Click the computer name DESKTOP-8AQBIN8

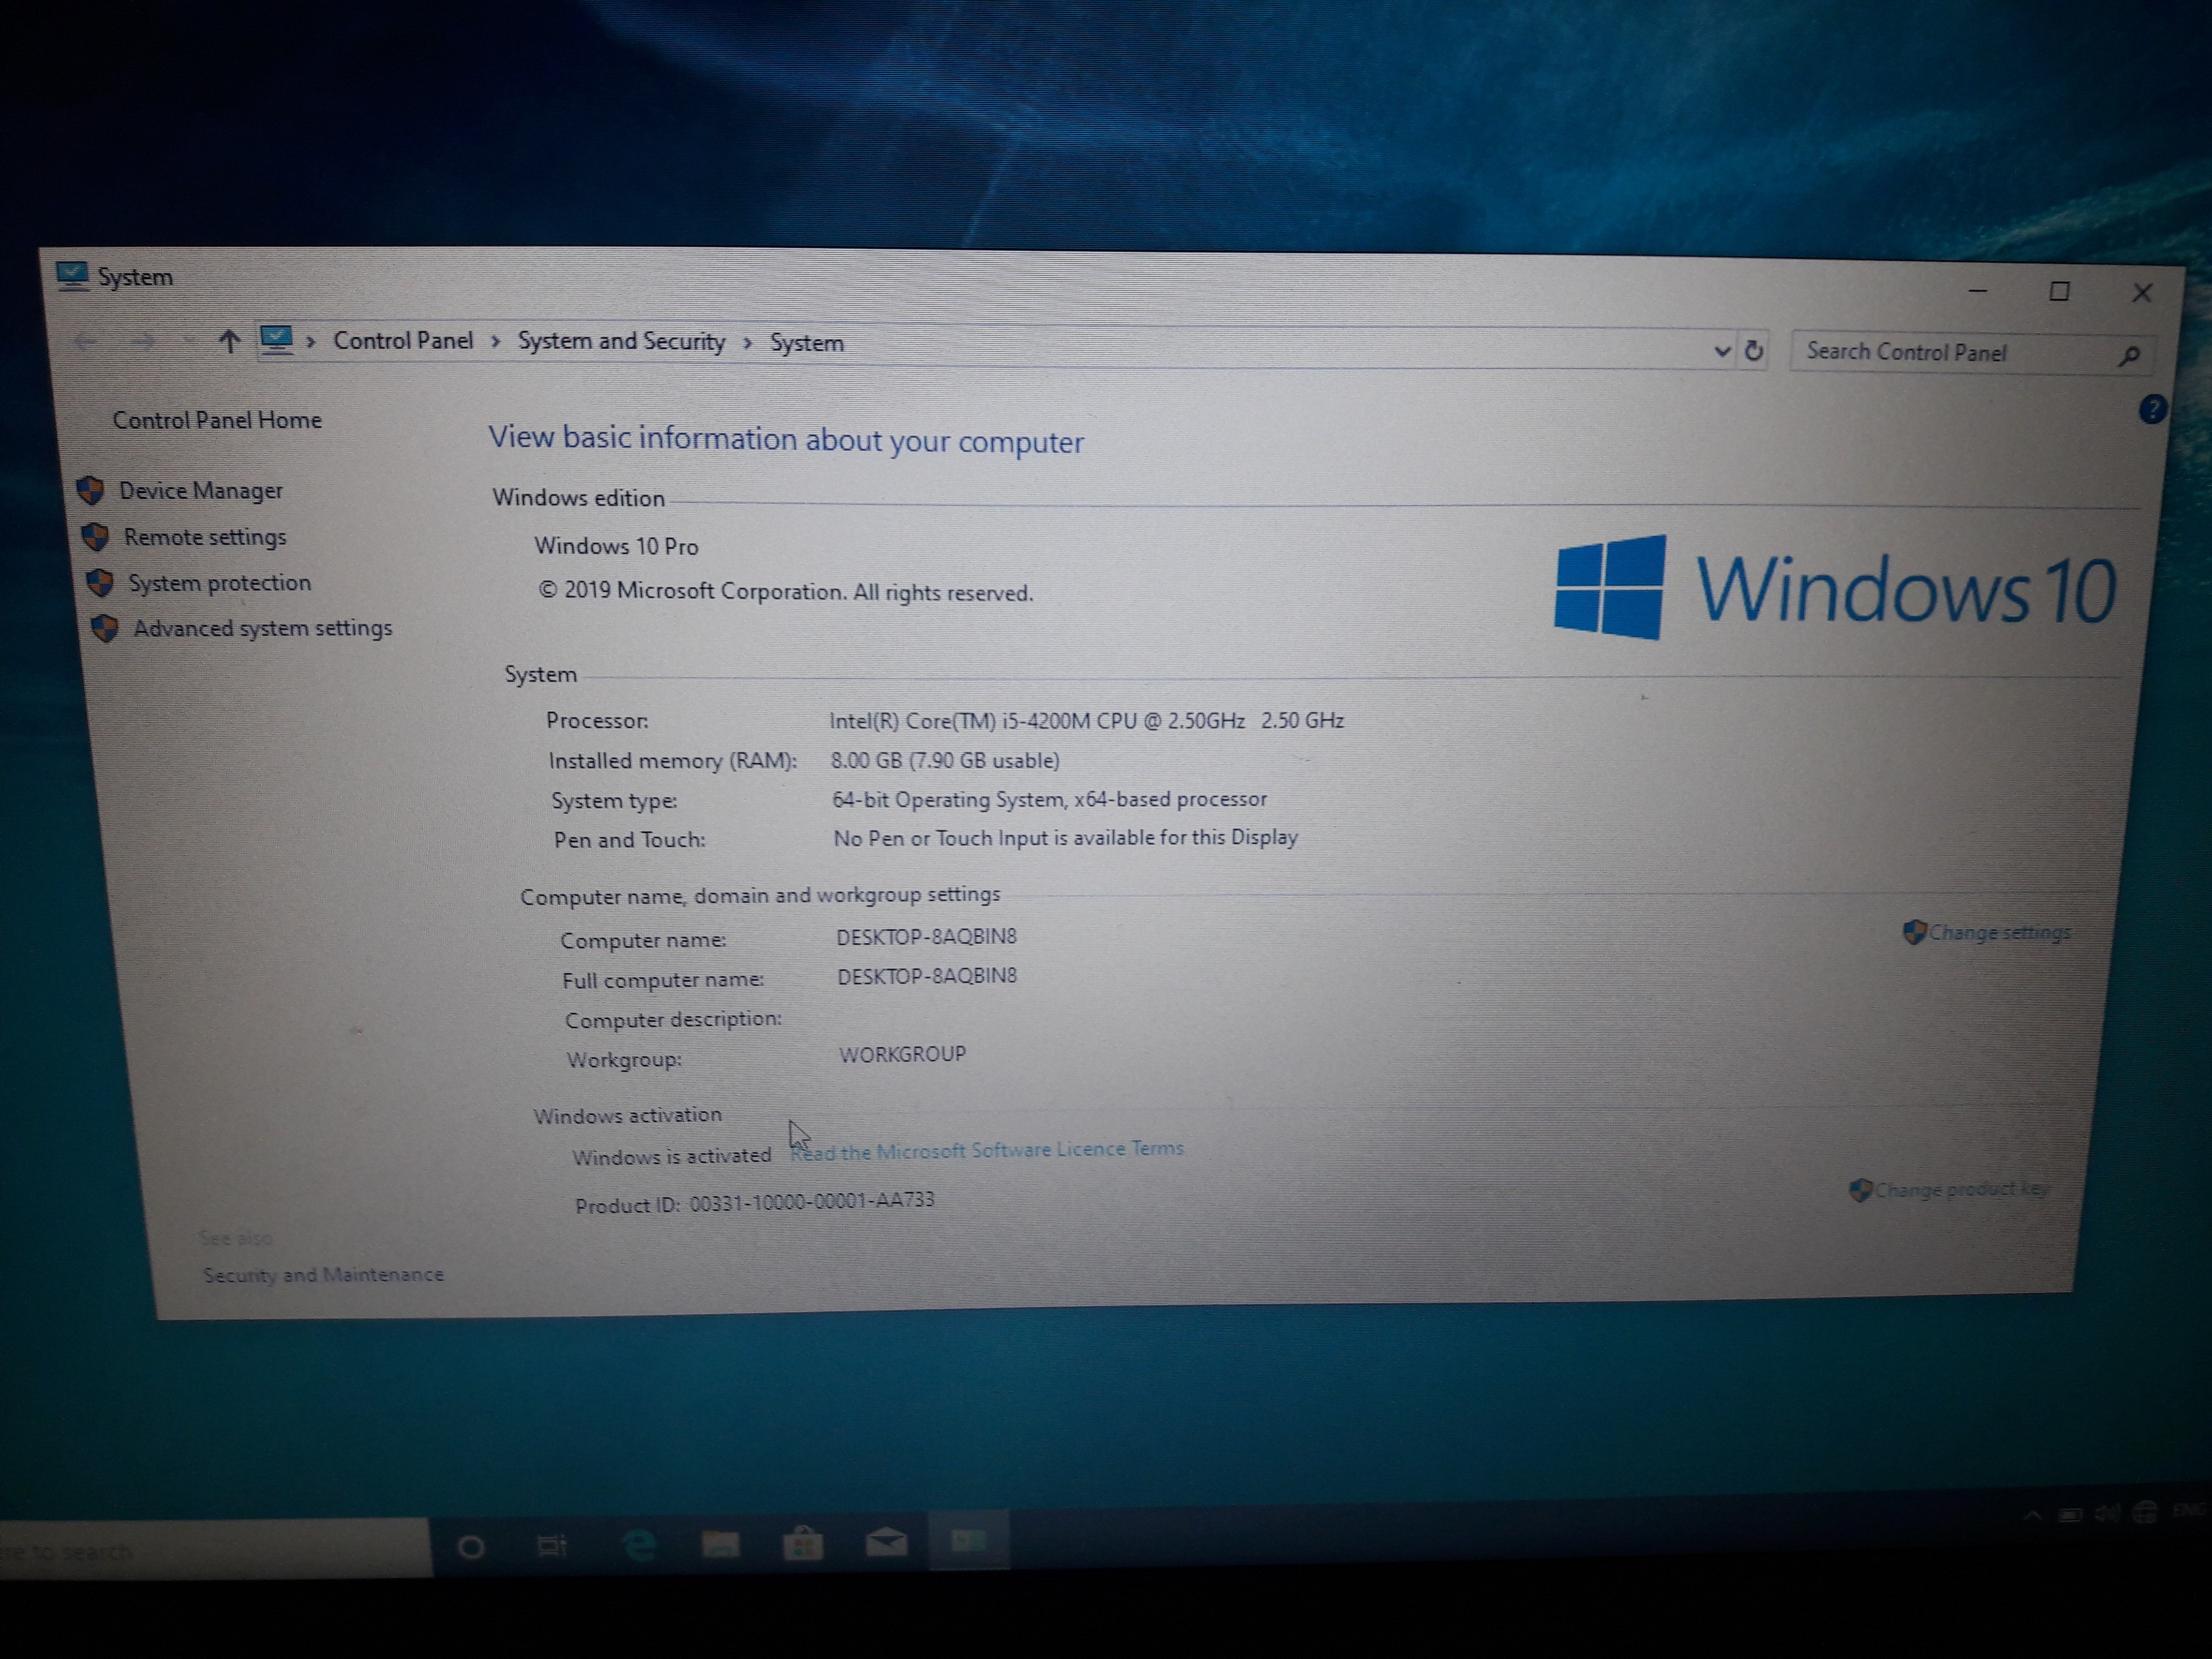tap(926, 937)
